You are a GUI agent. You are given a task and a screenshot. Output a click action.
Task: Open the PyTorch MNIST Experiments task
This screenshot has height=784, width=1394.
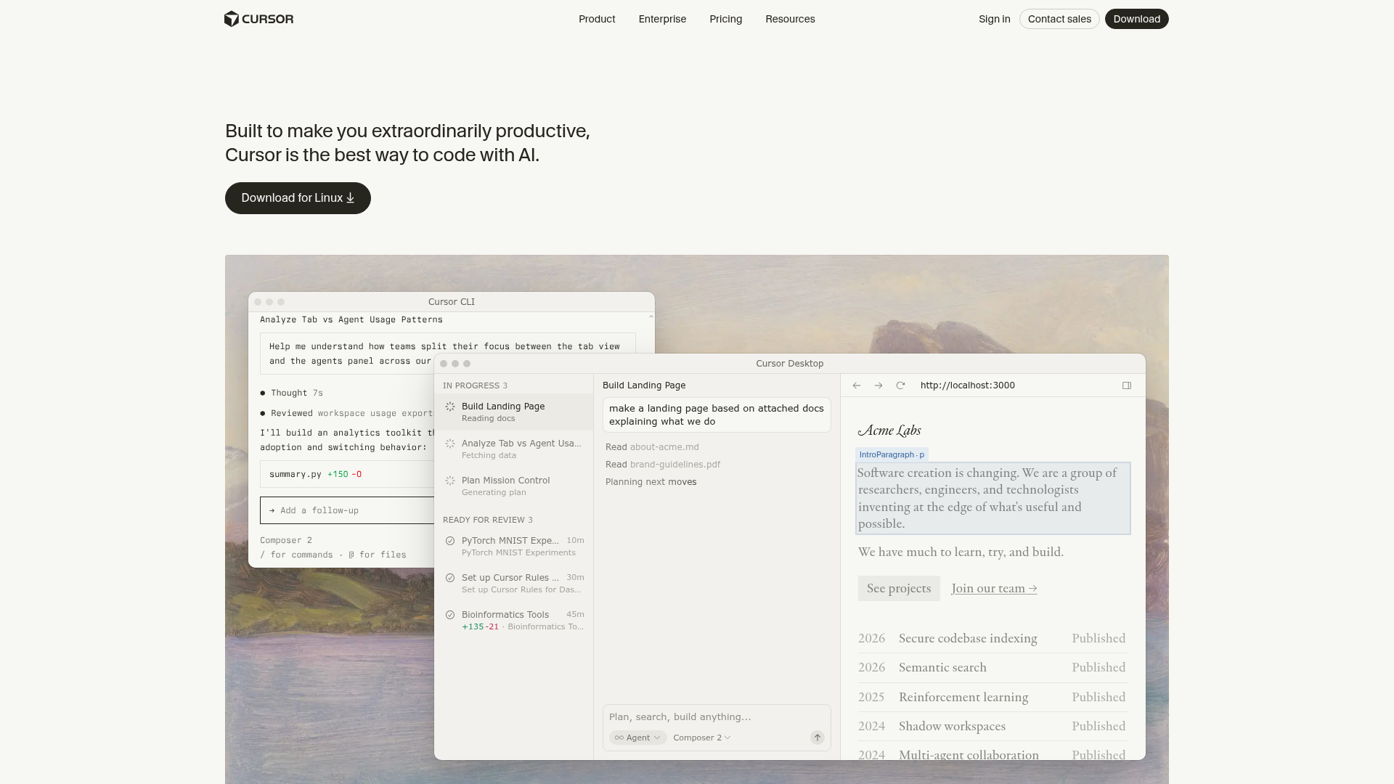[513, 547]
